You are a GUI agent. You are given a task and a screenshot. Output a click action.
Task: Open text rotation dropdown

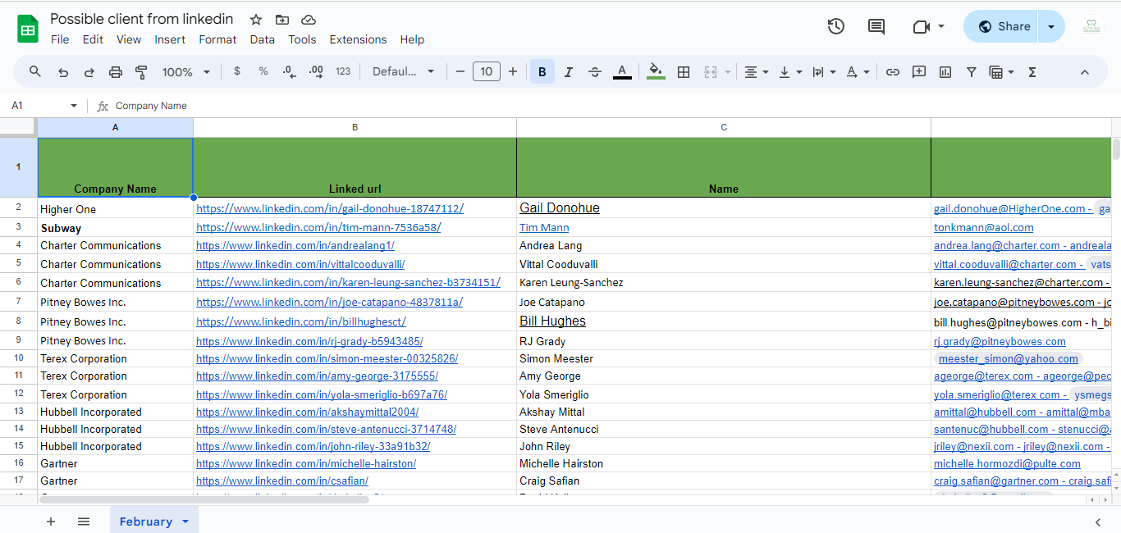[x=857, y=72]
